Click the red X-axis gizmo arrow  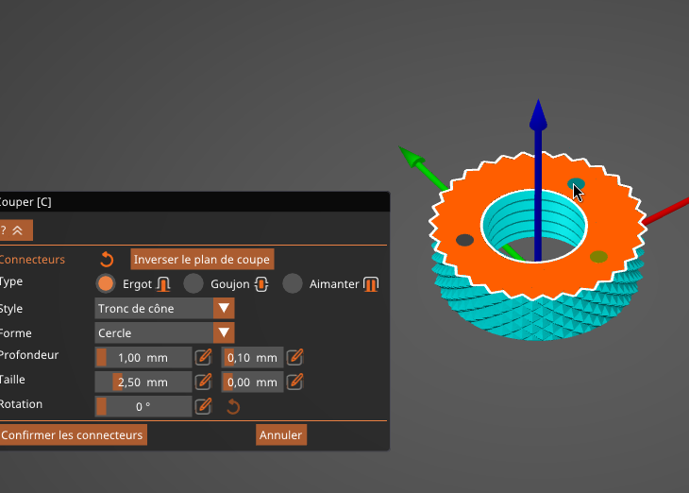[x=668, y=211]
